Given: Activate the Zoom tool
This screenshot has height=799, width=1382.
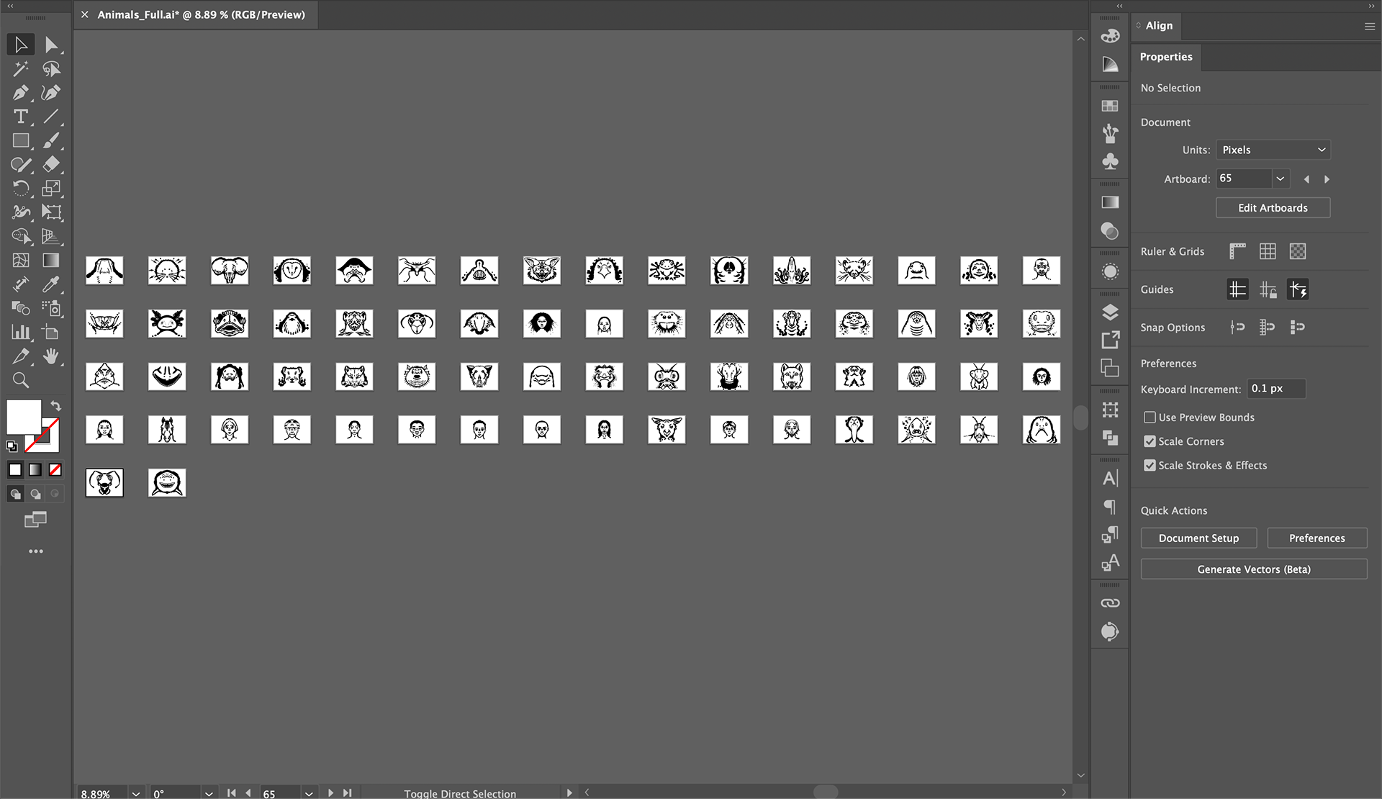Looking at the screenshot, I should [x=20, y=380].
